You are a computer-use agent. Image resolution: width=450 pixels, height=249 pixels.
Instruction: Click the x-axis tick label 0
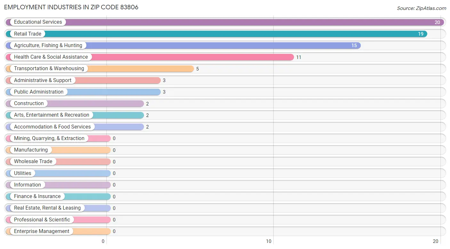[x=103, y=241]
